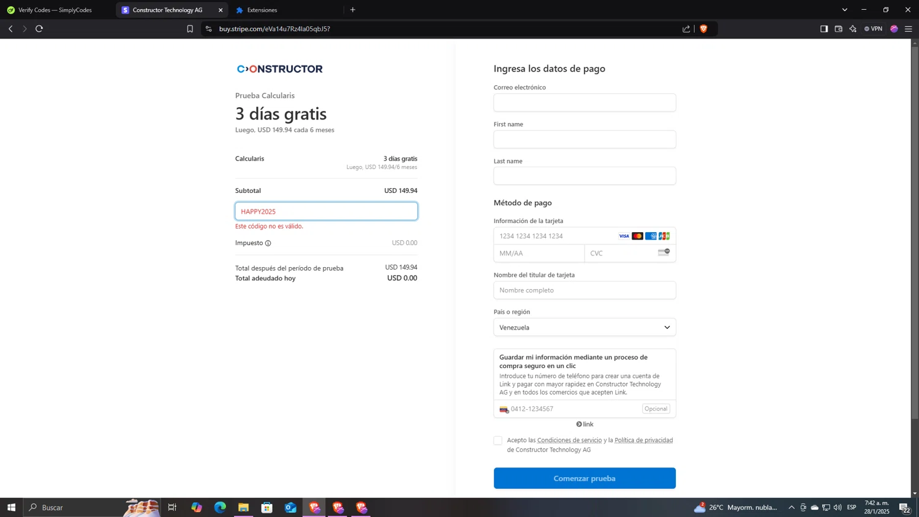
Task: Click the Nombre completo cardholder field
Action: pyautogui.click(x=584, y=290)
